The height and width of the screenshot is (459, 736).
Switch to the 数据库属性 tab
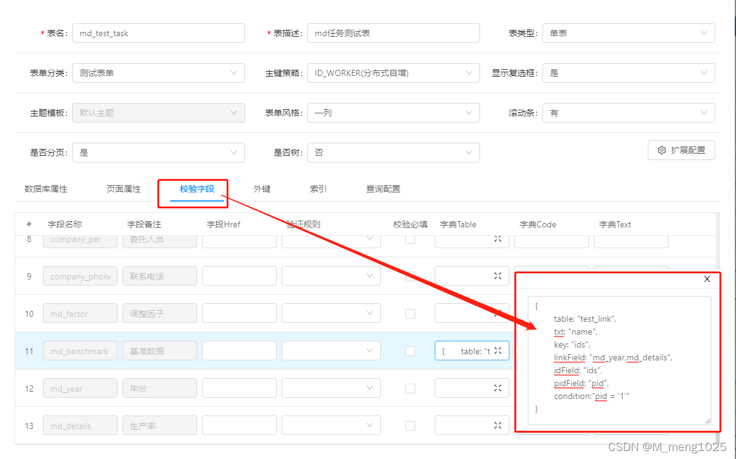pyautogui.click(x=46, y=189)
